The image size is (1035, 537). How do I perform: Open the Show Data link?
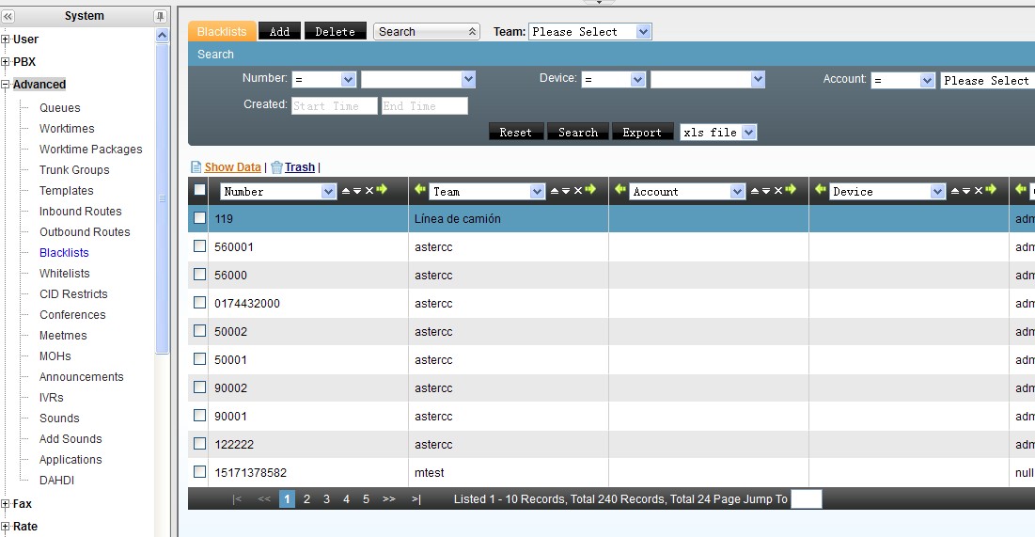click(232, 167)
